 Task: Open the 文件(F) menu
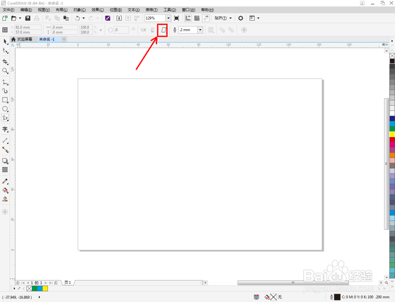coord(9,10)
